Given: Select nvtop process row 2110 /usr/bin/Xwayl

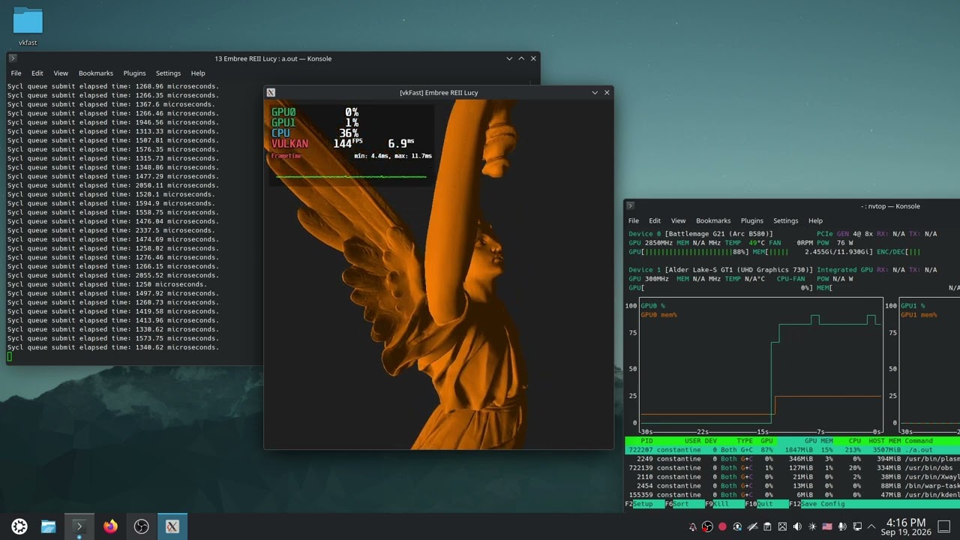Looking at the screenshot, I should click(x=792, y=477).
